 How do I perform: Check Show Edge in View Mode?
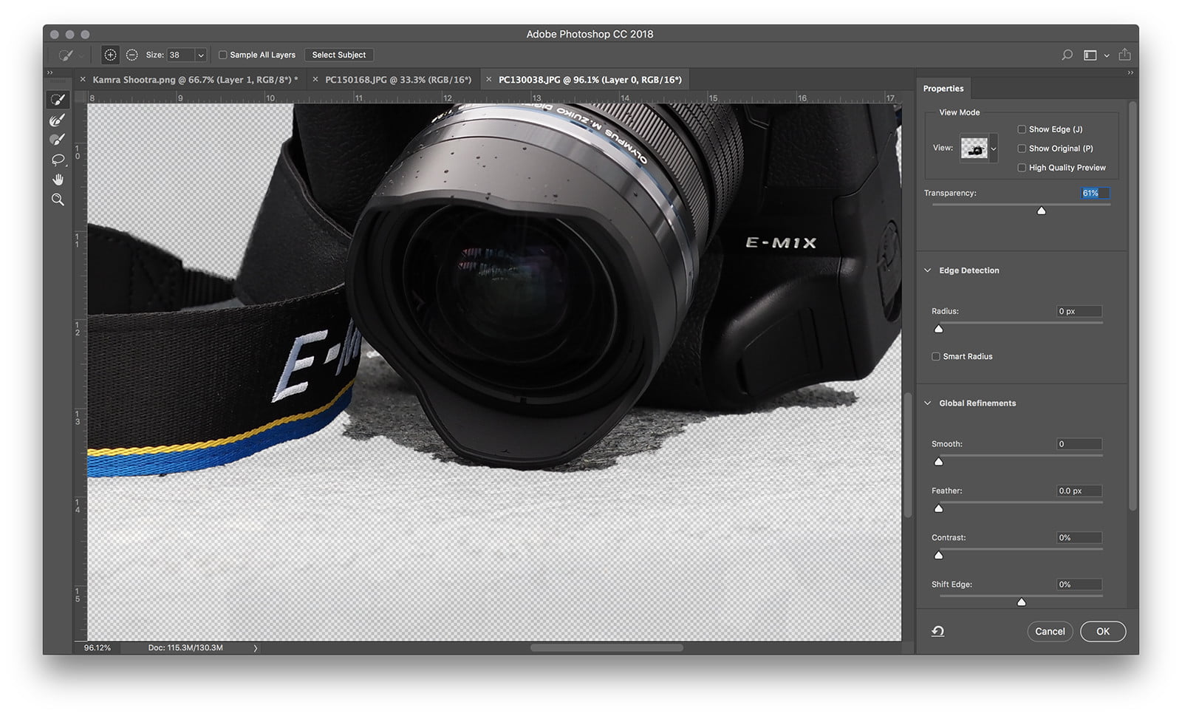pyautogui.click(x=1022, y=129)
